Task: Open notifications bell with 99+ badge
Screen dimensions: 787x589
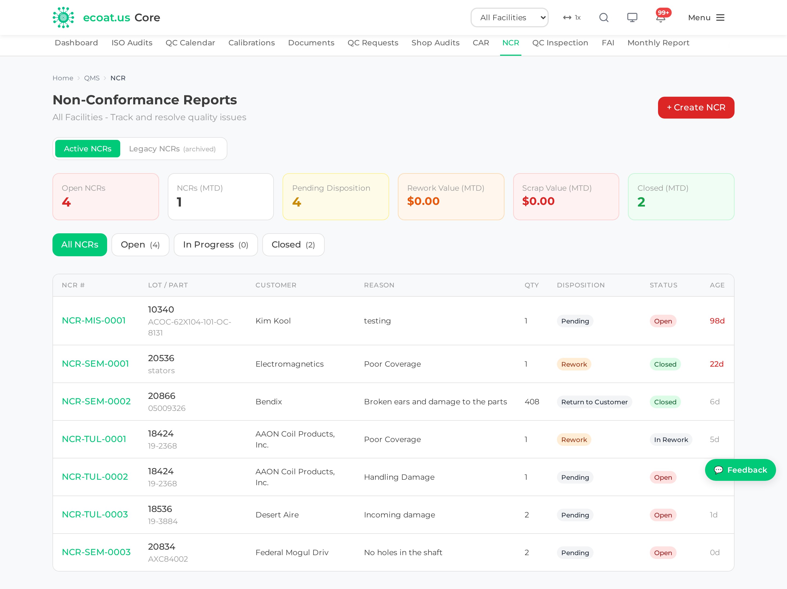Action: click(x=661, y=17)
